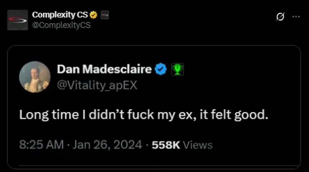Click empty space right of trophy badge
Screen dimensions: 309x172
coord(241,70)
